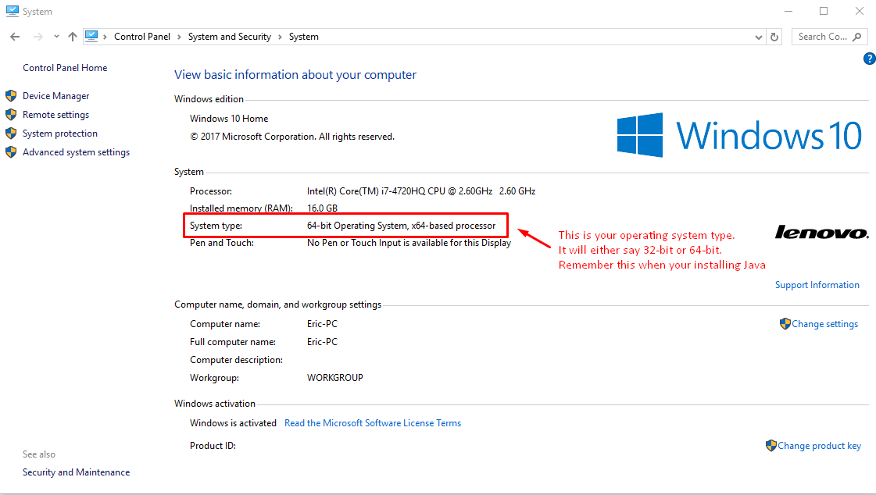Expand the address bar history dropdown
The image size is (876, 495).
click(x=759, y=37)
